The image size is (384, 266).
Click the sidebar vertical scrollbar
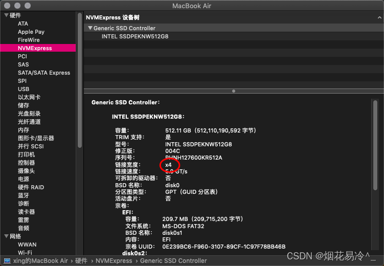click(80, 80)
